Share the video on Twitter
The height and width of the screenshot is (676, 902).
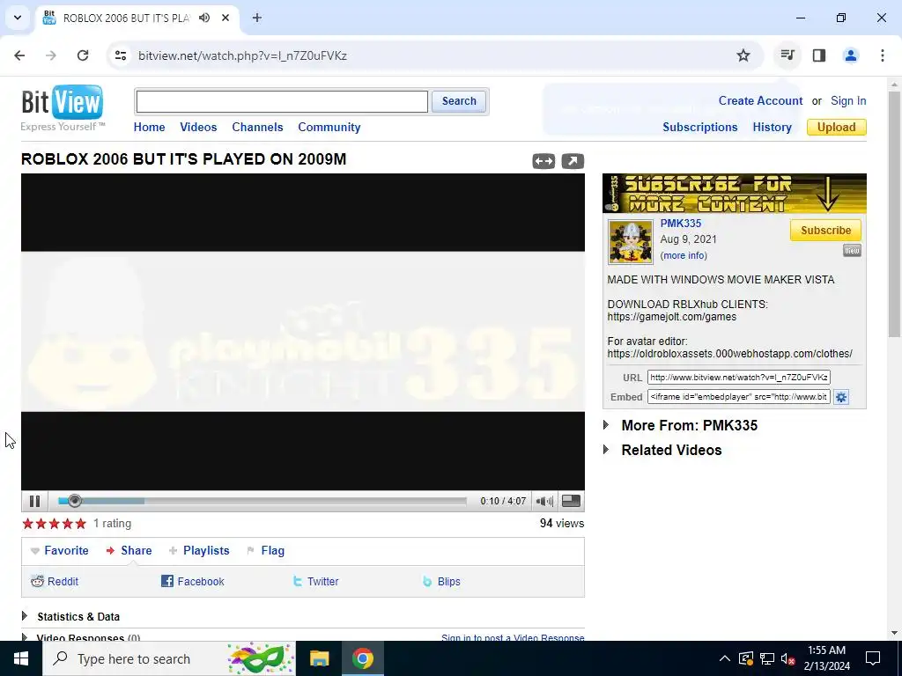coord(316,581)
